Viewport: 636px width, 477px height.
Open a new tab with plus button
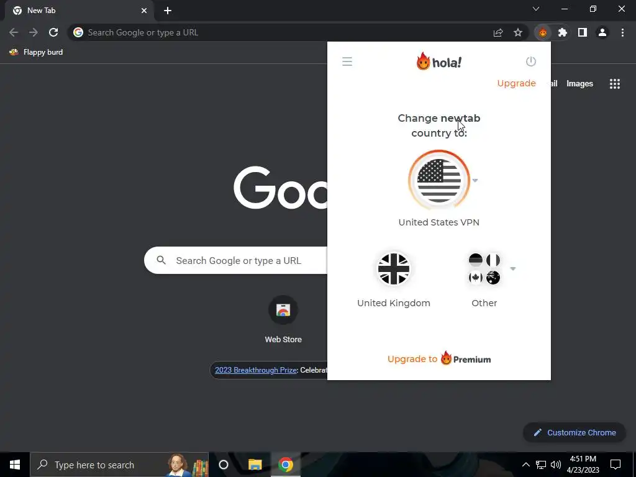coord(168,11)
